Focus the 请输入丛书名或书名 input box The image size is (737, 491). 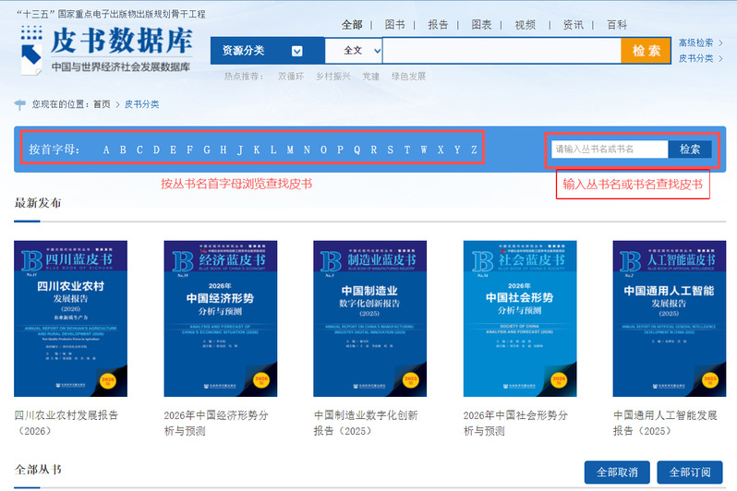pyautogui.click(x=609, y=149)
